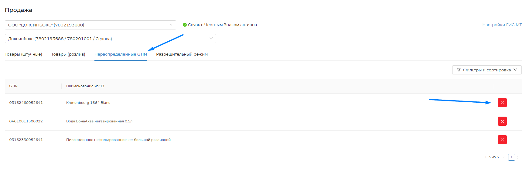Delete the Пиво отличное нефильтрованное row
This screenshot has width=526, height=188.
(502, 140)
